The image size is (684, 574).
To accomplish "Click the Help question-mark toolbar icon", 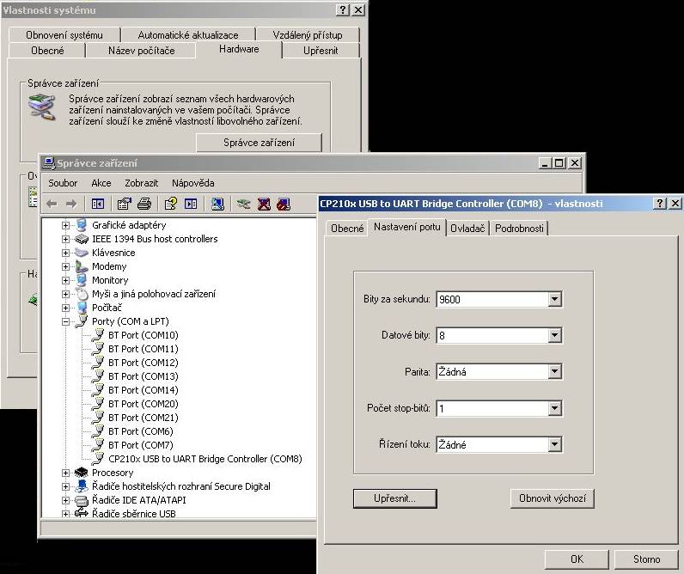I will click(x=170, y=204).
